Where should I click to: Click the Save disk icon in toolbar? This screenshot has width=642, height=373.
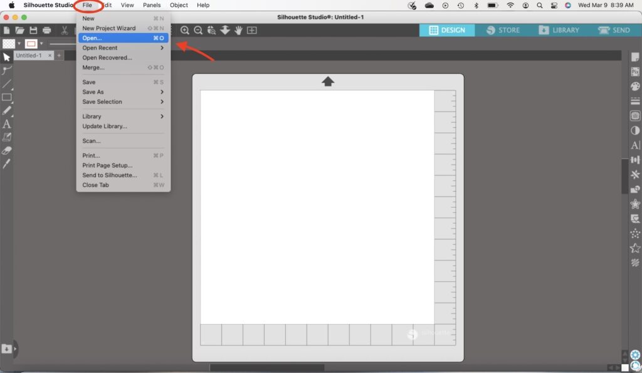coord(33,30)
